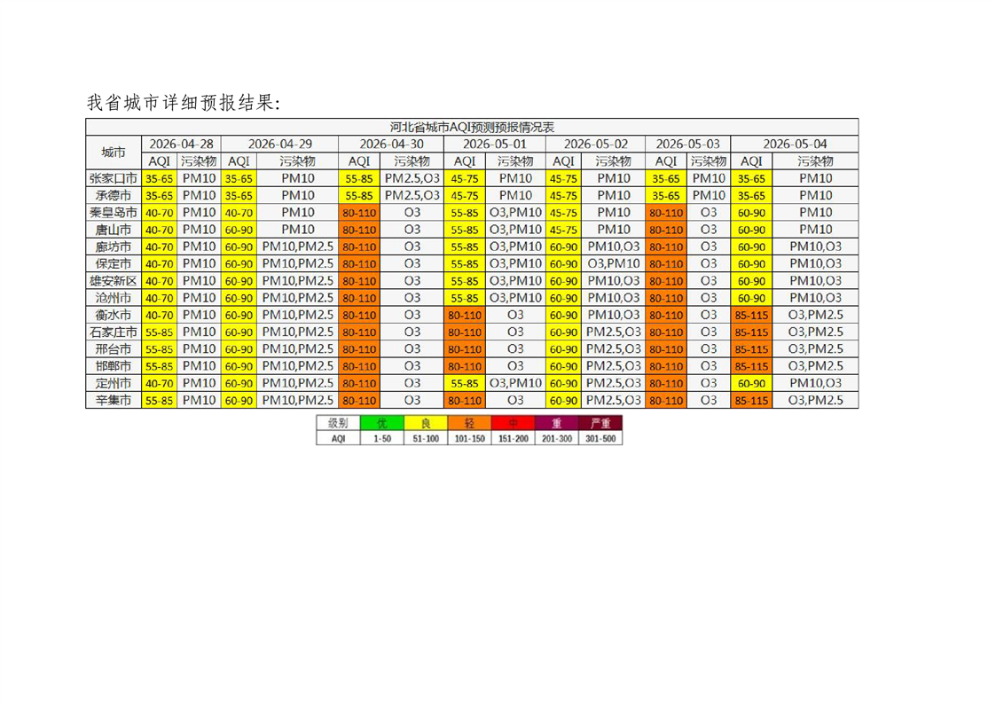
Task: Select 廊坊市 pollutant PM10,O3 for 2026-05-02
Action: (x=614, y=247)
